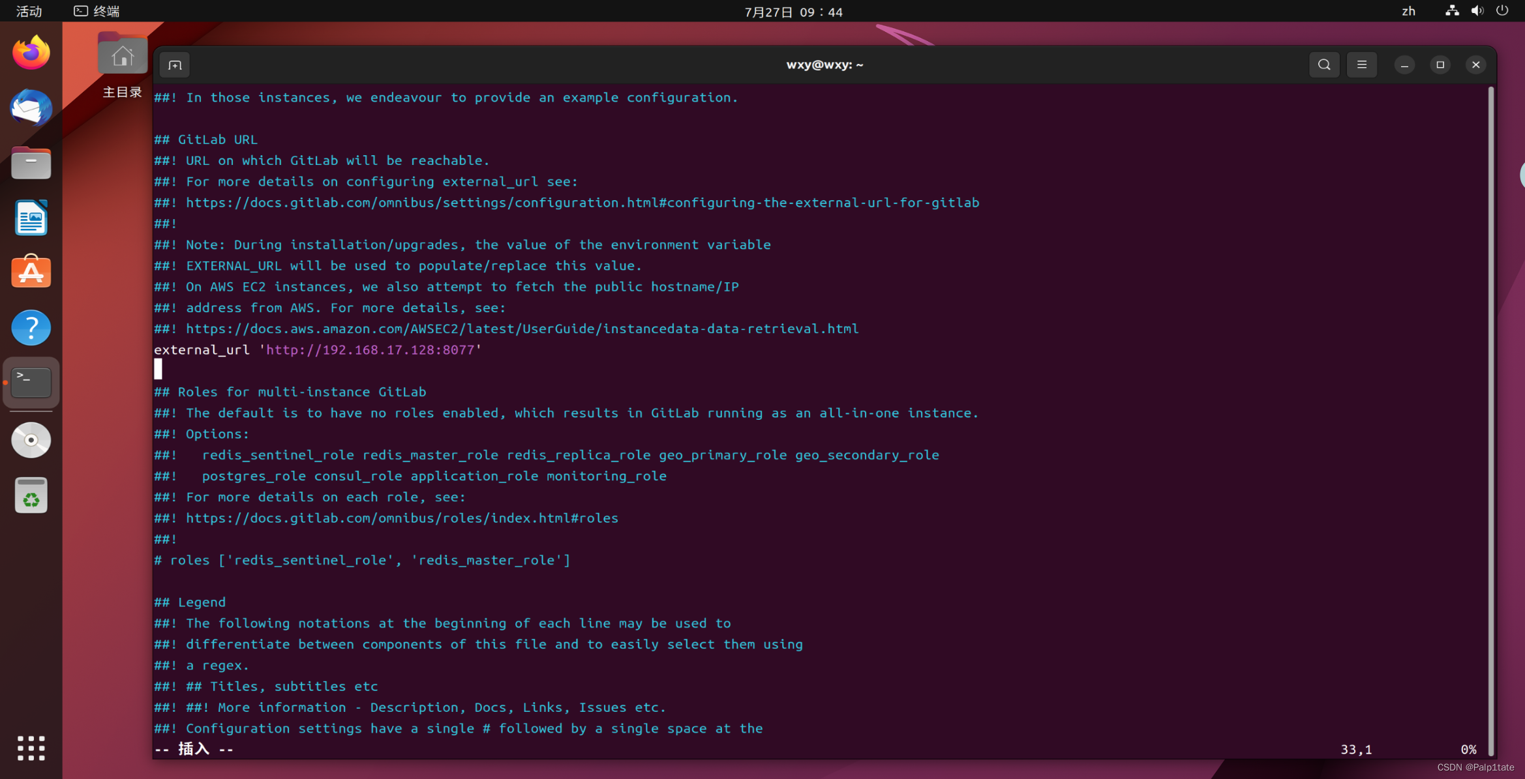Click 'EXTERNAL_URL will be used' comment line
Viewport: 1525px width, 779px height.
pyautogui.click(x=398, y=266)
